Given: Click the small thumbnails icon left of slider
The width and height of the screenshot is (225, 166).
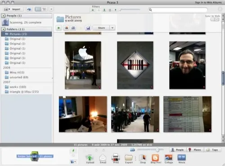Looking at the screenshot, I should 133,149.
